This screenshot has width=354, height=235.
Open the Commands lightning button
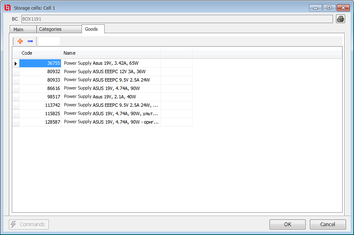[29, 224]
